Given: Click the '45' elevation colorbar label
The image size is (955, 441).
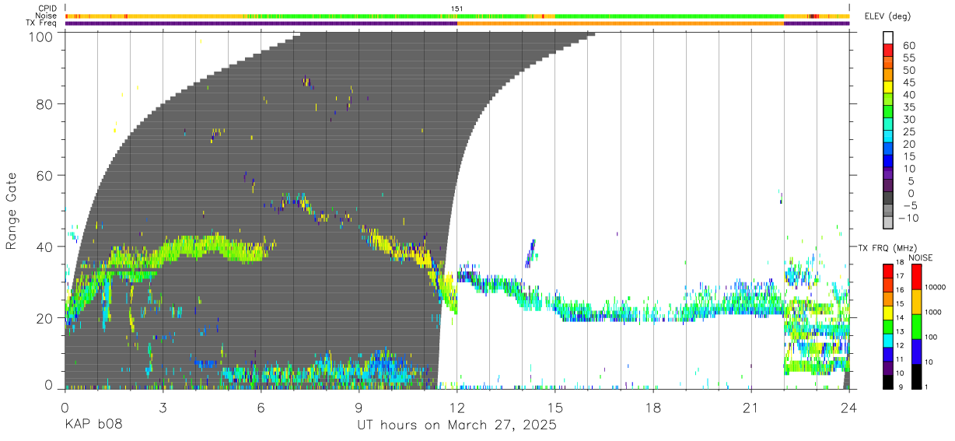Looking at the screenshot, I should (x=908, y=82).
